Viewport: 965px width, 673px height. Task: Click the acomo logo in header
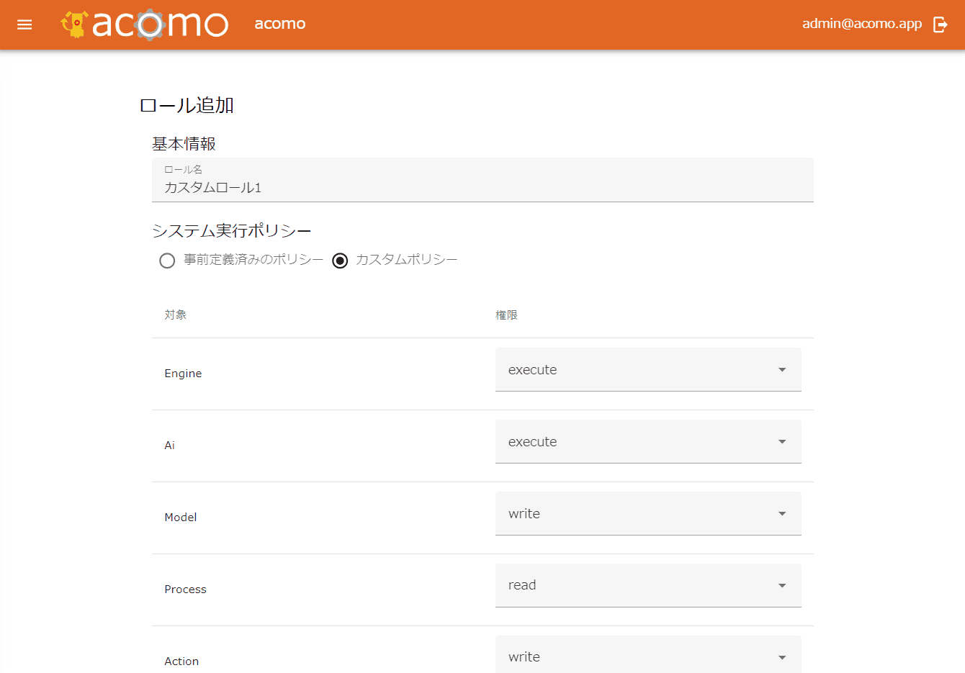145,24
